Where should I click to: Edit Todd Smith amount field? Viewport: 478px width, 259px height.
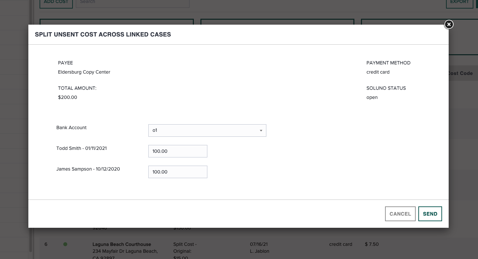[x=178, y=151]
